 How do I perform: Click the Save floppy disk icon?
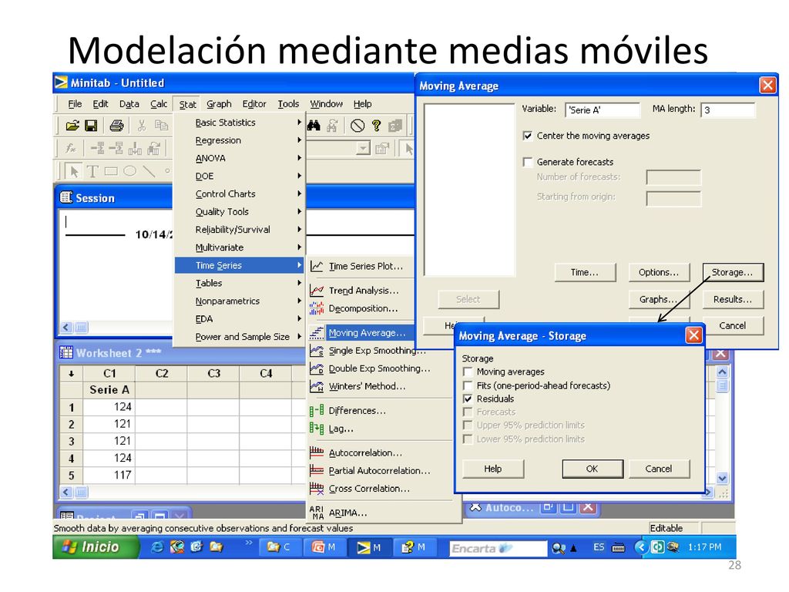(x=91, y=126)
